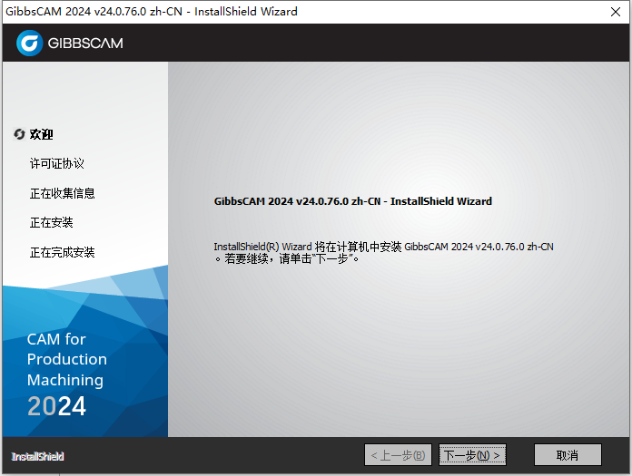Click the large 2024 year label
The width and height of the screenshot is (632, 476).
(56, 407)
